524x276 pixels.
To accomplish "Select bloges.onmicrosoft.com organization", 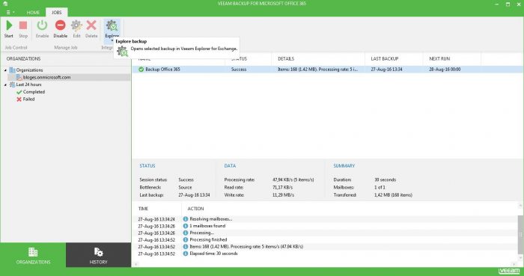I will 46,77.
